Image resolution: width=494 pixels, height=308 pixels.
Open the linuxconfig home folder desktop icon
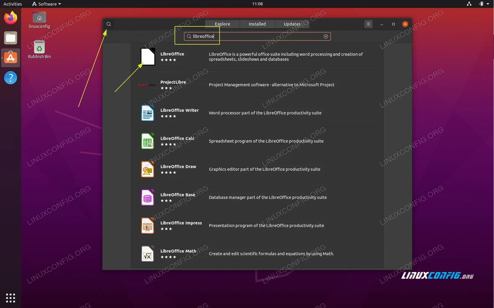[39, 20]
